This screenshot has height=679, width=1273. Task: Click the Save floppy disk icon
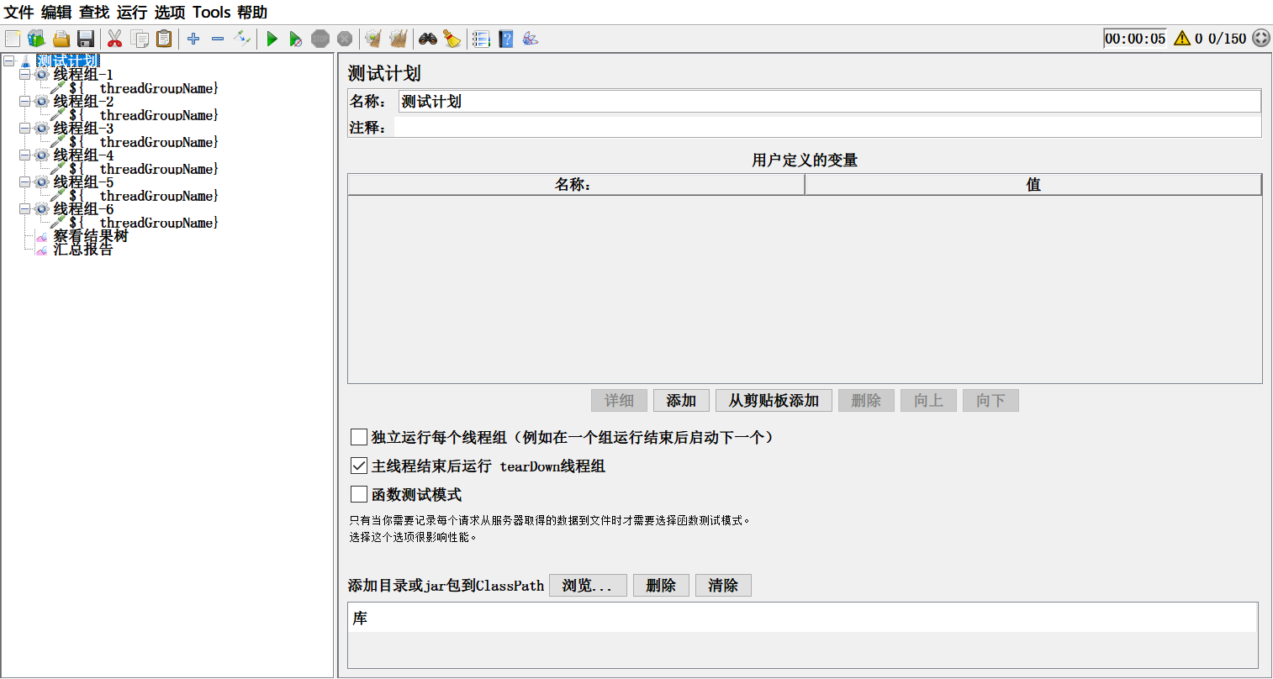pos(85,39)
